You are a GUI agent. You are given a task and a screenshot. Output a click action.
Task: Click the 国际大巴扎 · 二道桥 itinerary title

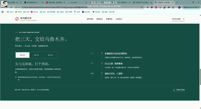(114, 74)
